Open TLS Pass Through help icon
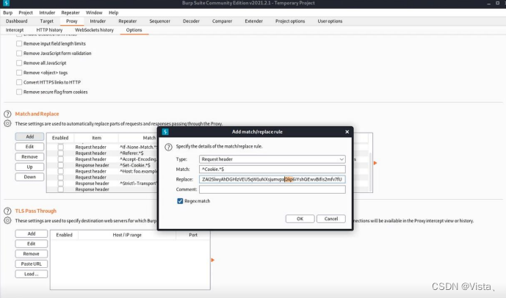Image resolution: width=506 pixels, height=298 pixels. coord(7,211)
